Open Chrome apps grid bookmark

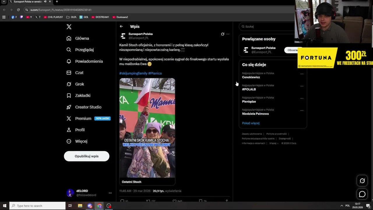4,17
